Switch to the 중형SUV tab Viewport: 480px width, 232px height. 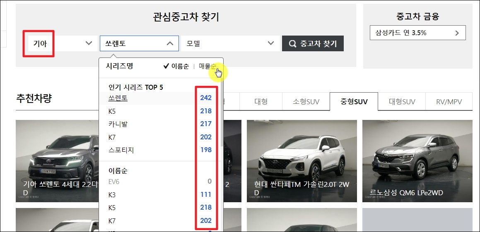354,101
